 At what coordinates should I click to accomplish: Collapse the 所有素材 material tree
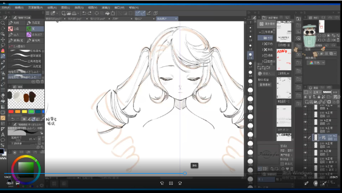[x=260, y=32]
